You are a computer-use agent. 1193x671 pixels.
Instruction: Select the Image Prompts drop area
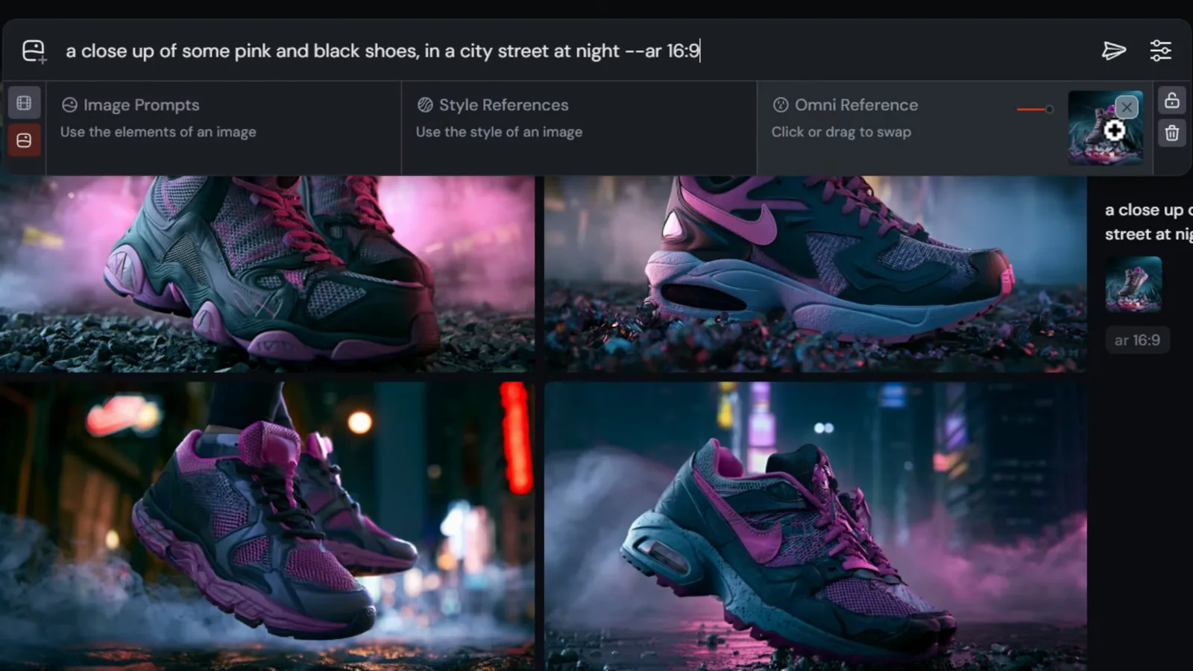[224, 128]
